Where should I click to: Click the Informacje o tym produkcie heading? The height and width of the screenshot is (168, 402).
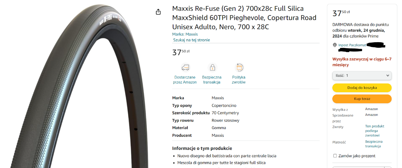202,148
